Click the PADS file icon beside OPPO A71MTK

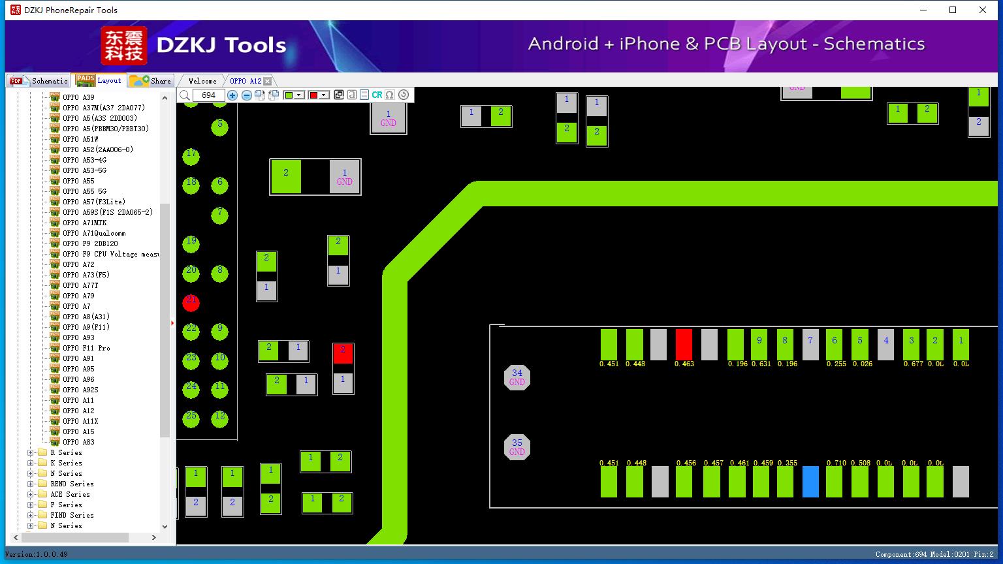pyautogui.click(x=55, y=223)
